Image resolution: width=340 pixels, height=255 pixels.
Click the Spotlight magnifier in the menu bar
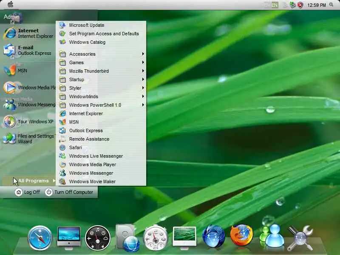[331, 5]
